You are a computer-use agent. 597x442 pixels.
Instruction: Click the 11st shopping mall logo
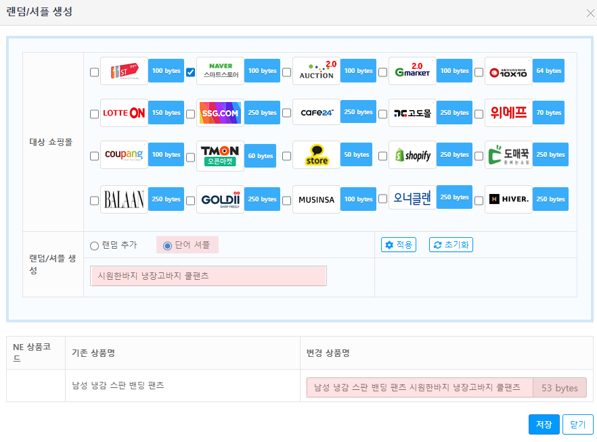(124, 71)
